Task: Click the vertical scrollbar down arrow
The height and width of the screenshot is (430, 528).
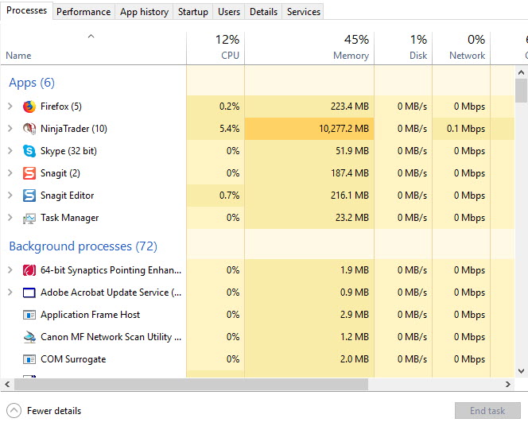Action: point(522,370)
